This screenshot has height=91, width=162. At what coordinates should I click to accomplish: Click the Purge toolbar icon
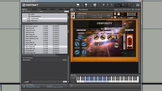click(112, 5)
